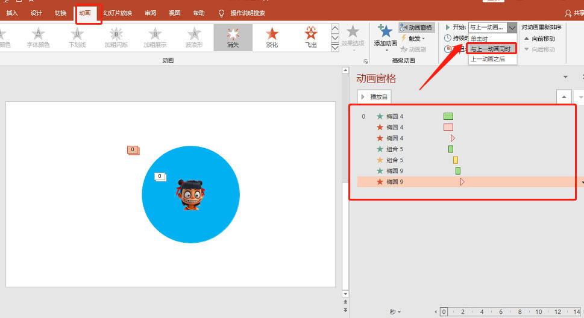
Task: Open the 秒 seconds zoom dropdown
Action: [x=395, y=311]
